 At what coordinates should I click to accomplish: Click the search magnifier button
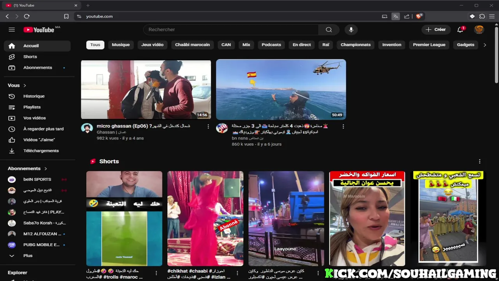pyautogui.click(x=329, y=30)
